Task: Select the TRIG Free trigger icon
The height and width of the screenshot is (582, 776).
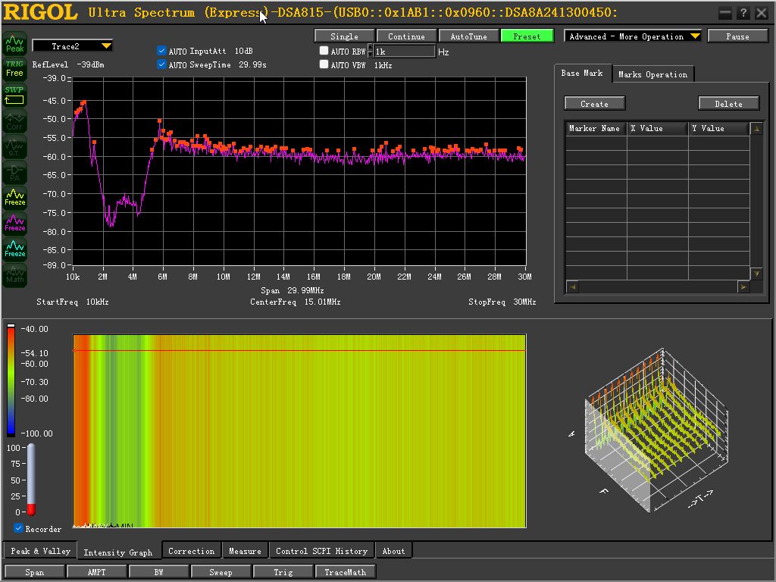Action: 15,69
